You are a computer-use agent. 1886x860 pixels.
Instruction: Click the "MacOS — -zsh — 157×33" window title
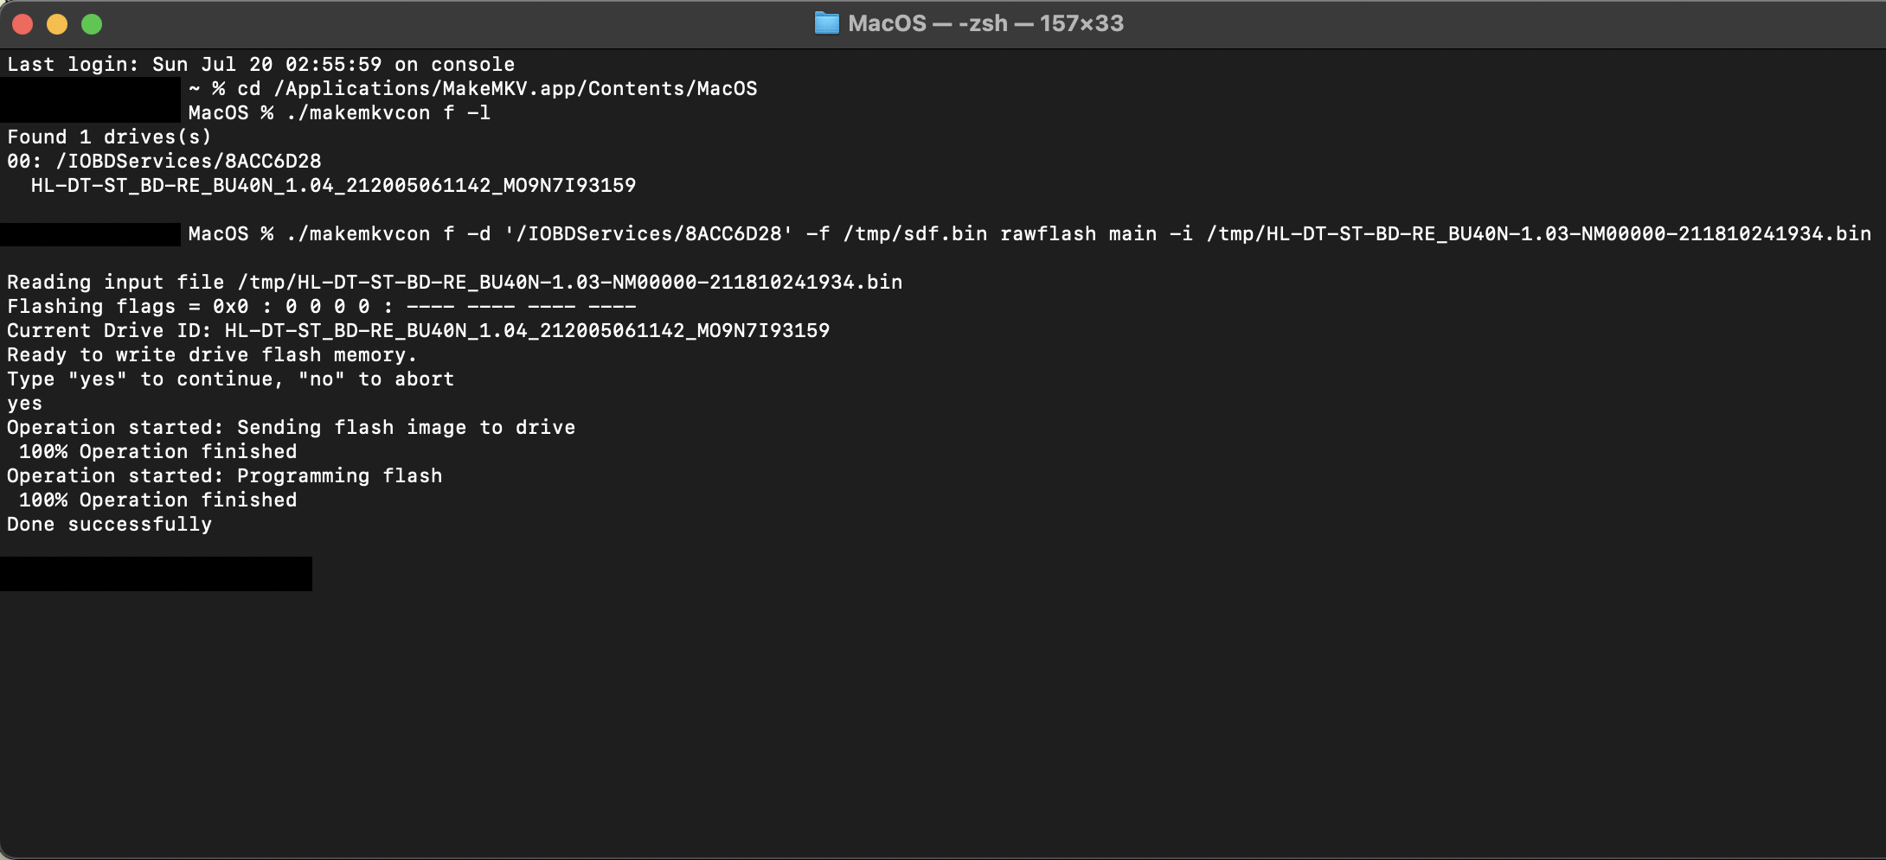pyautogui.click(x=985, y=23)
